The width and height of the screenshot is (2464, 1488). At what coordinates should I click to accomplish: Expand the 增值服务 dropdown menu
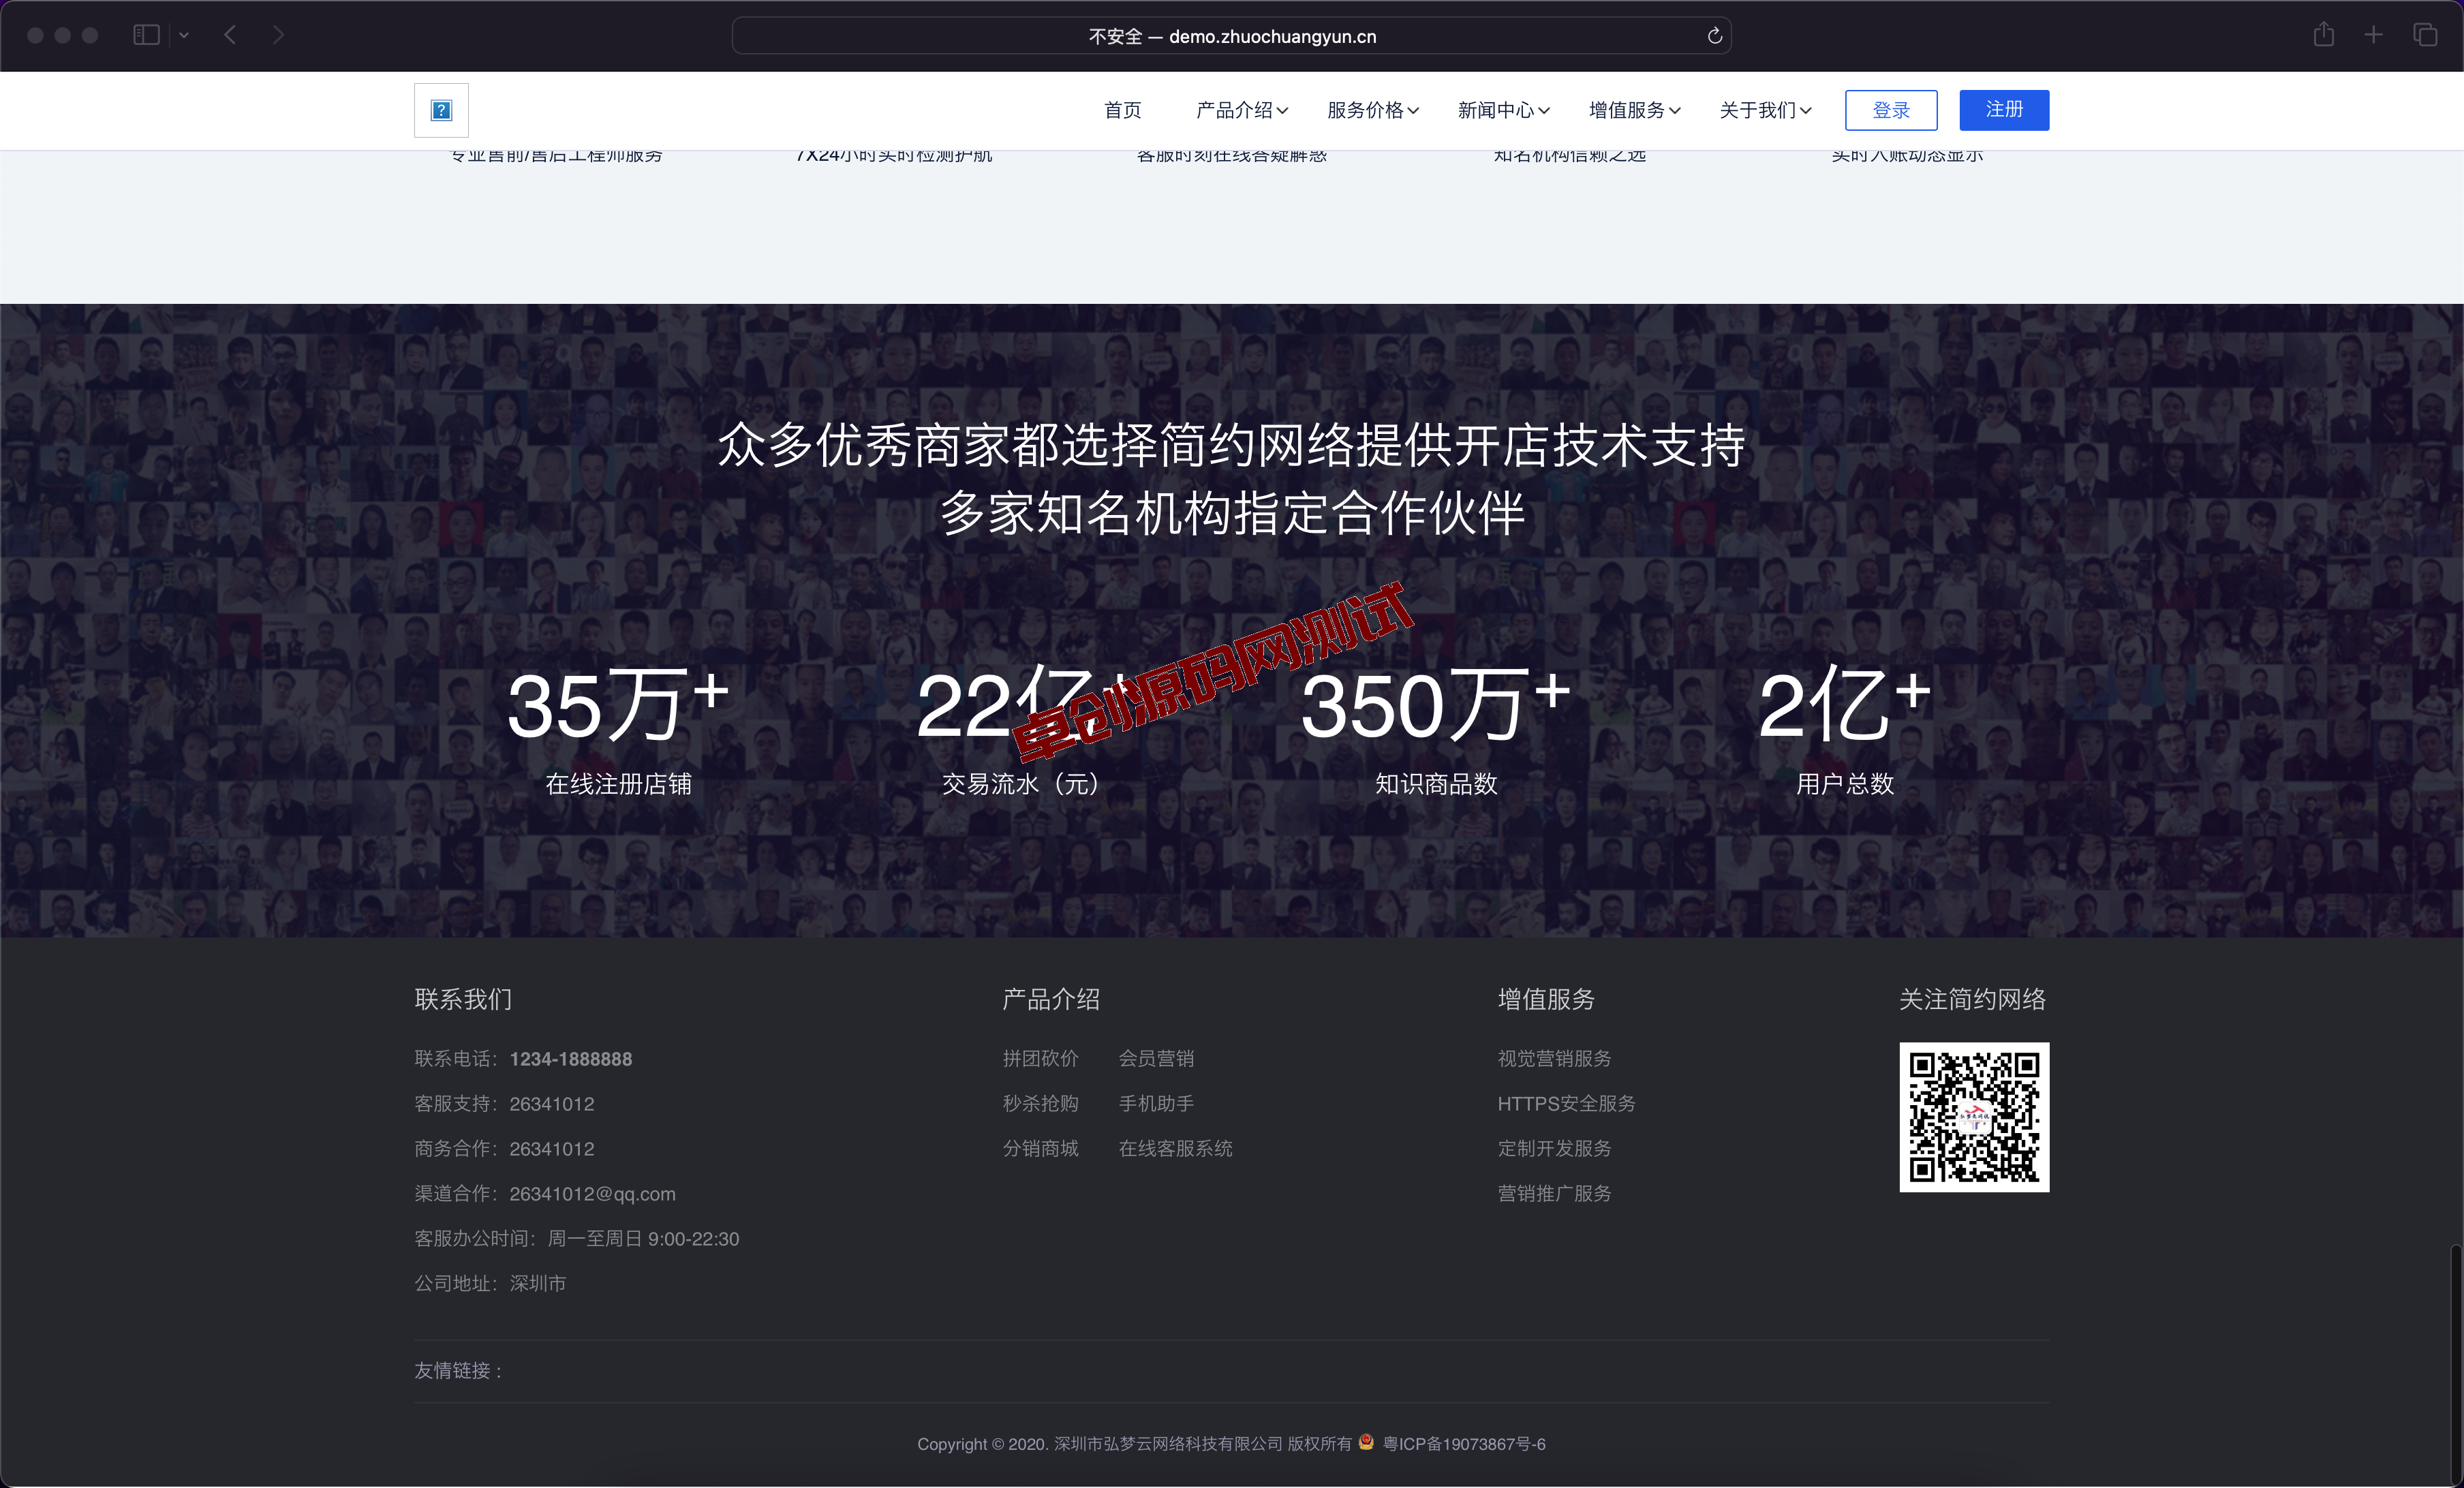1634,110
